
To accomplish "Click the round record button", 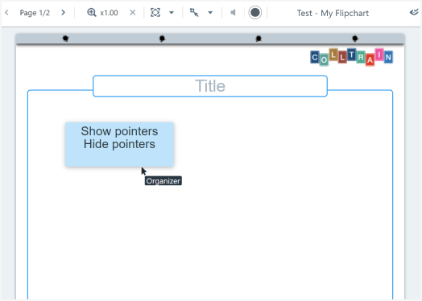I will click(254, 13).
